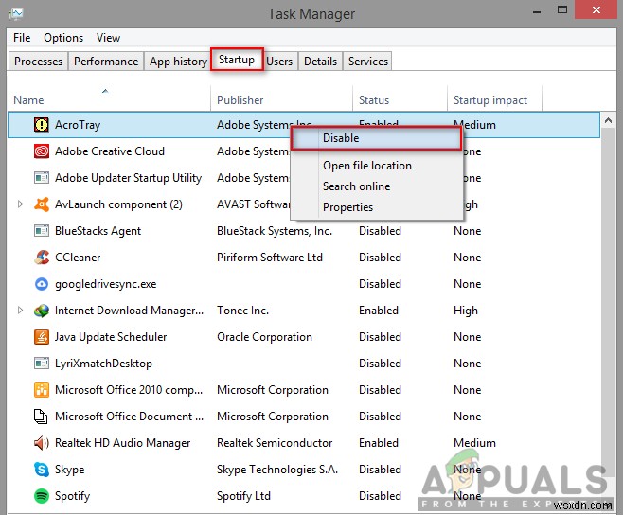The height and width of the screenshot is (515, 623).
Task: Choose Properties in the context menu
Action: (x=347, y=207)
